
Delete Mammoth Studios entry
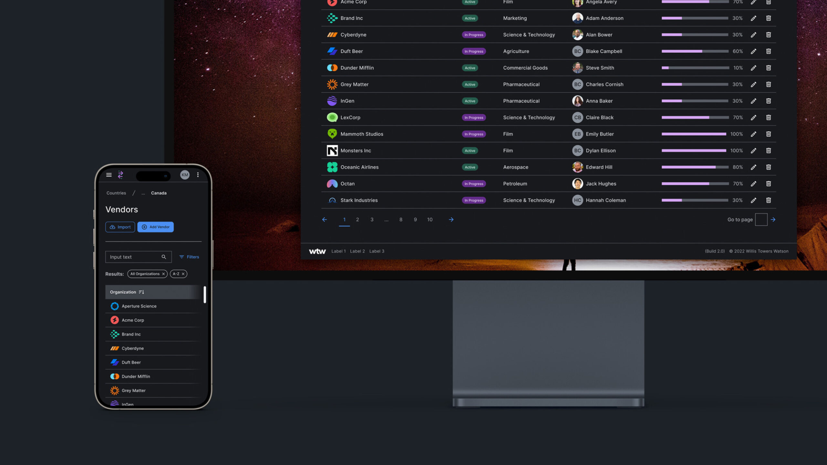[x=769, y=134]
